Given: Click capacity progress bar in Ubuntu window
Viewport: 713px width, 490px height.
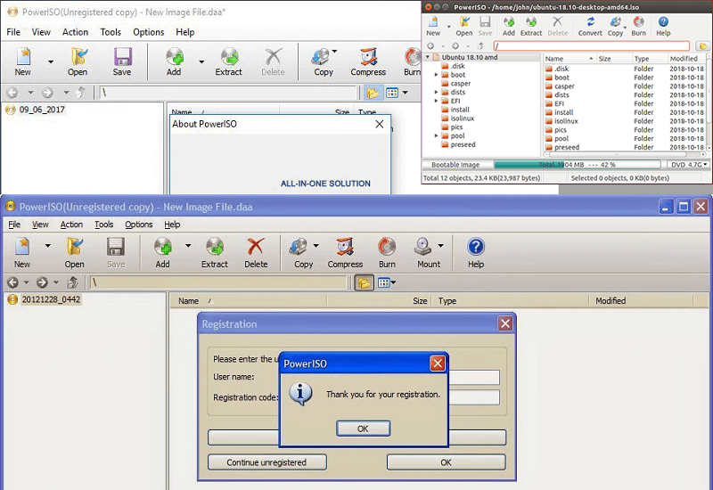Looking at the screenshot, I should (577, 165).
